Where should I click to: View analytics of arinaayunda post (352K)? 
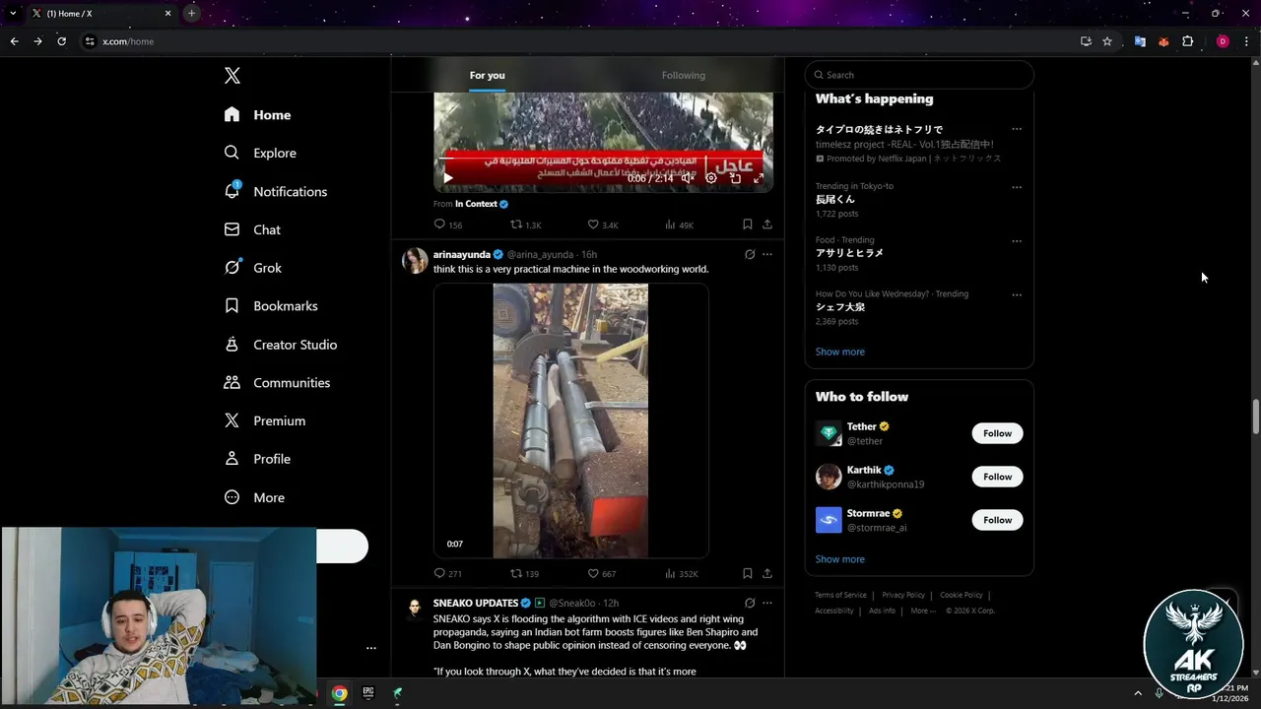pyautogui.click(x=681, y=573)
